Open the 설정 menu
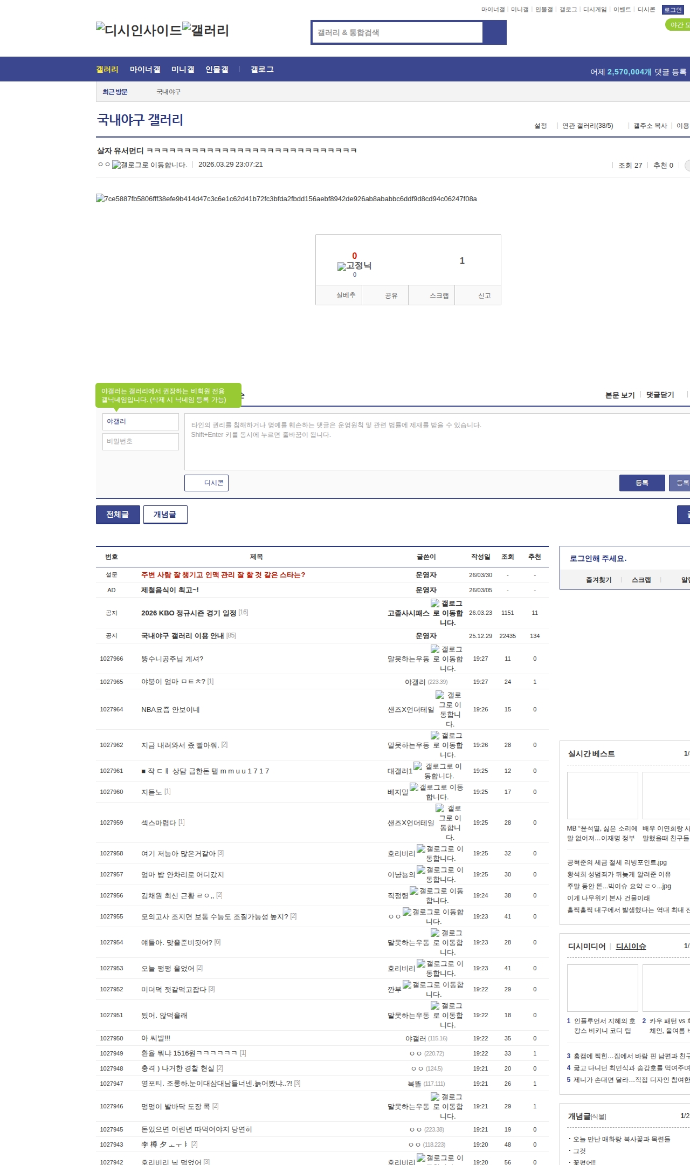The width and height of the screenshot is (690, 1165). [540, 126]
